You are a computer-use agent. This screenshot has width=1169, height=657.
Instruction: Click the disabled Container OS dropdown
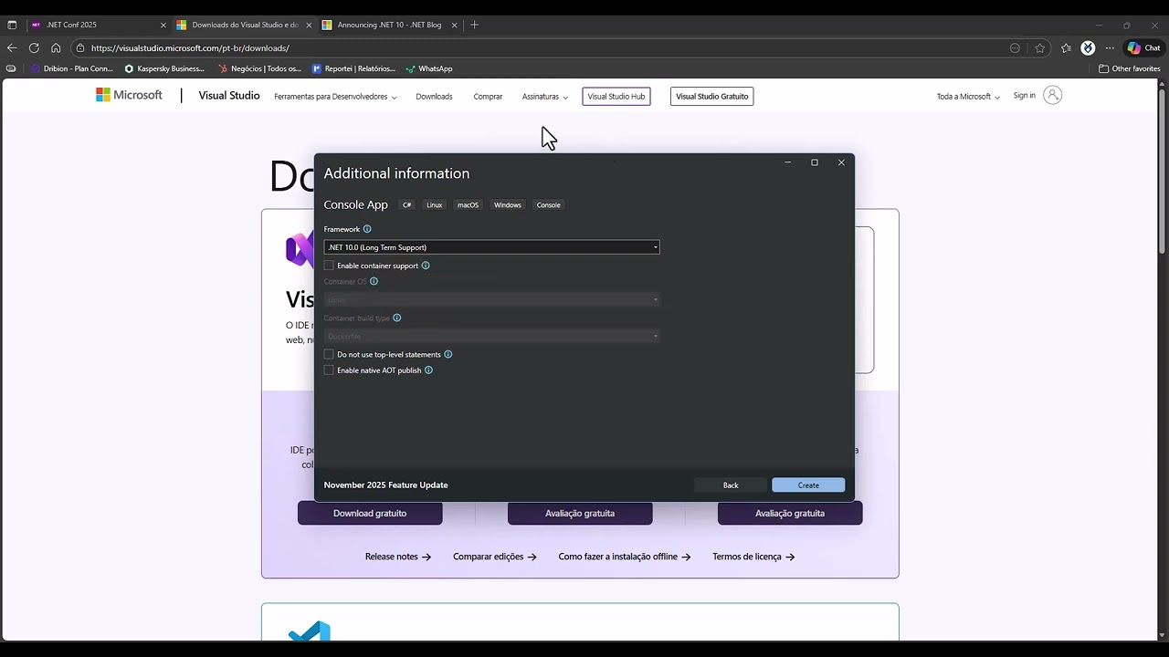491,299
